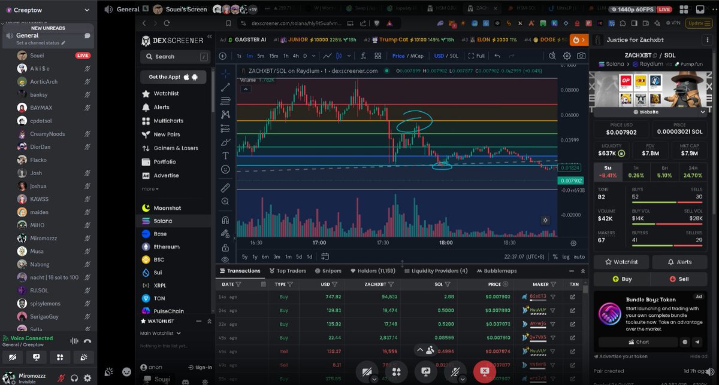The width and height of the screenshot is (719, 385).
Task: Open the chart indicators (fx) menu
Action: pyautogui.click(x=363, y=56)
